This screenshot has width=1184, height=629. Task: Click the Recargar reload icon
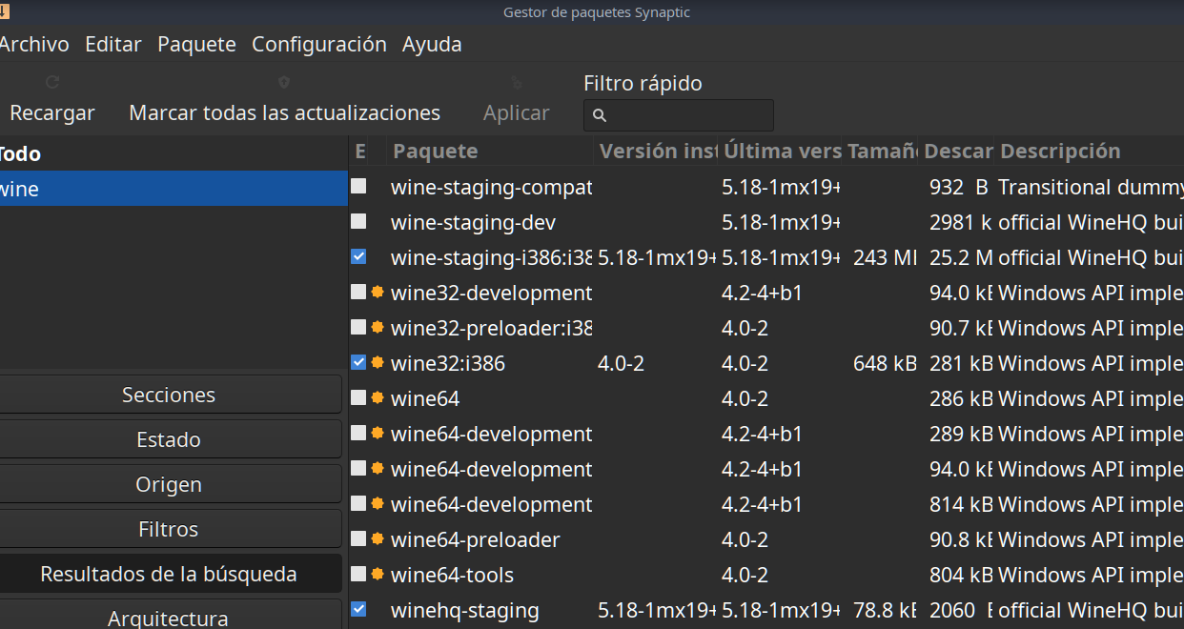52,83
